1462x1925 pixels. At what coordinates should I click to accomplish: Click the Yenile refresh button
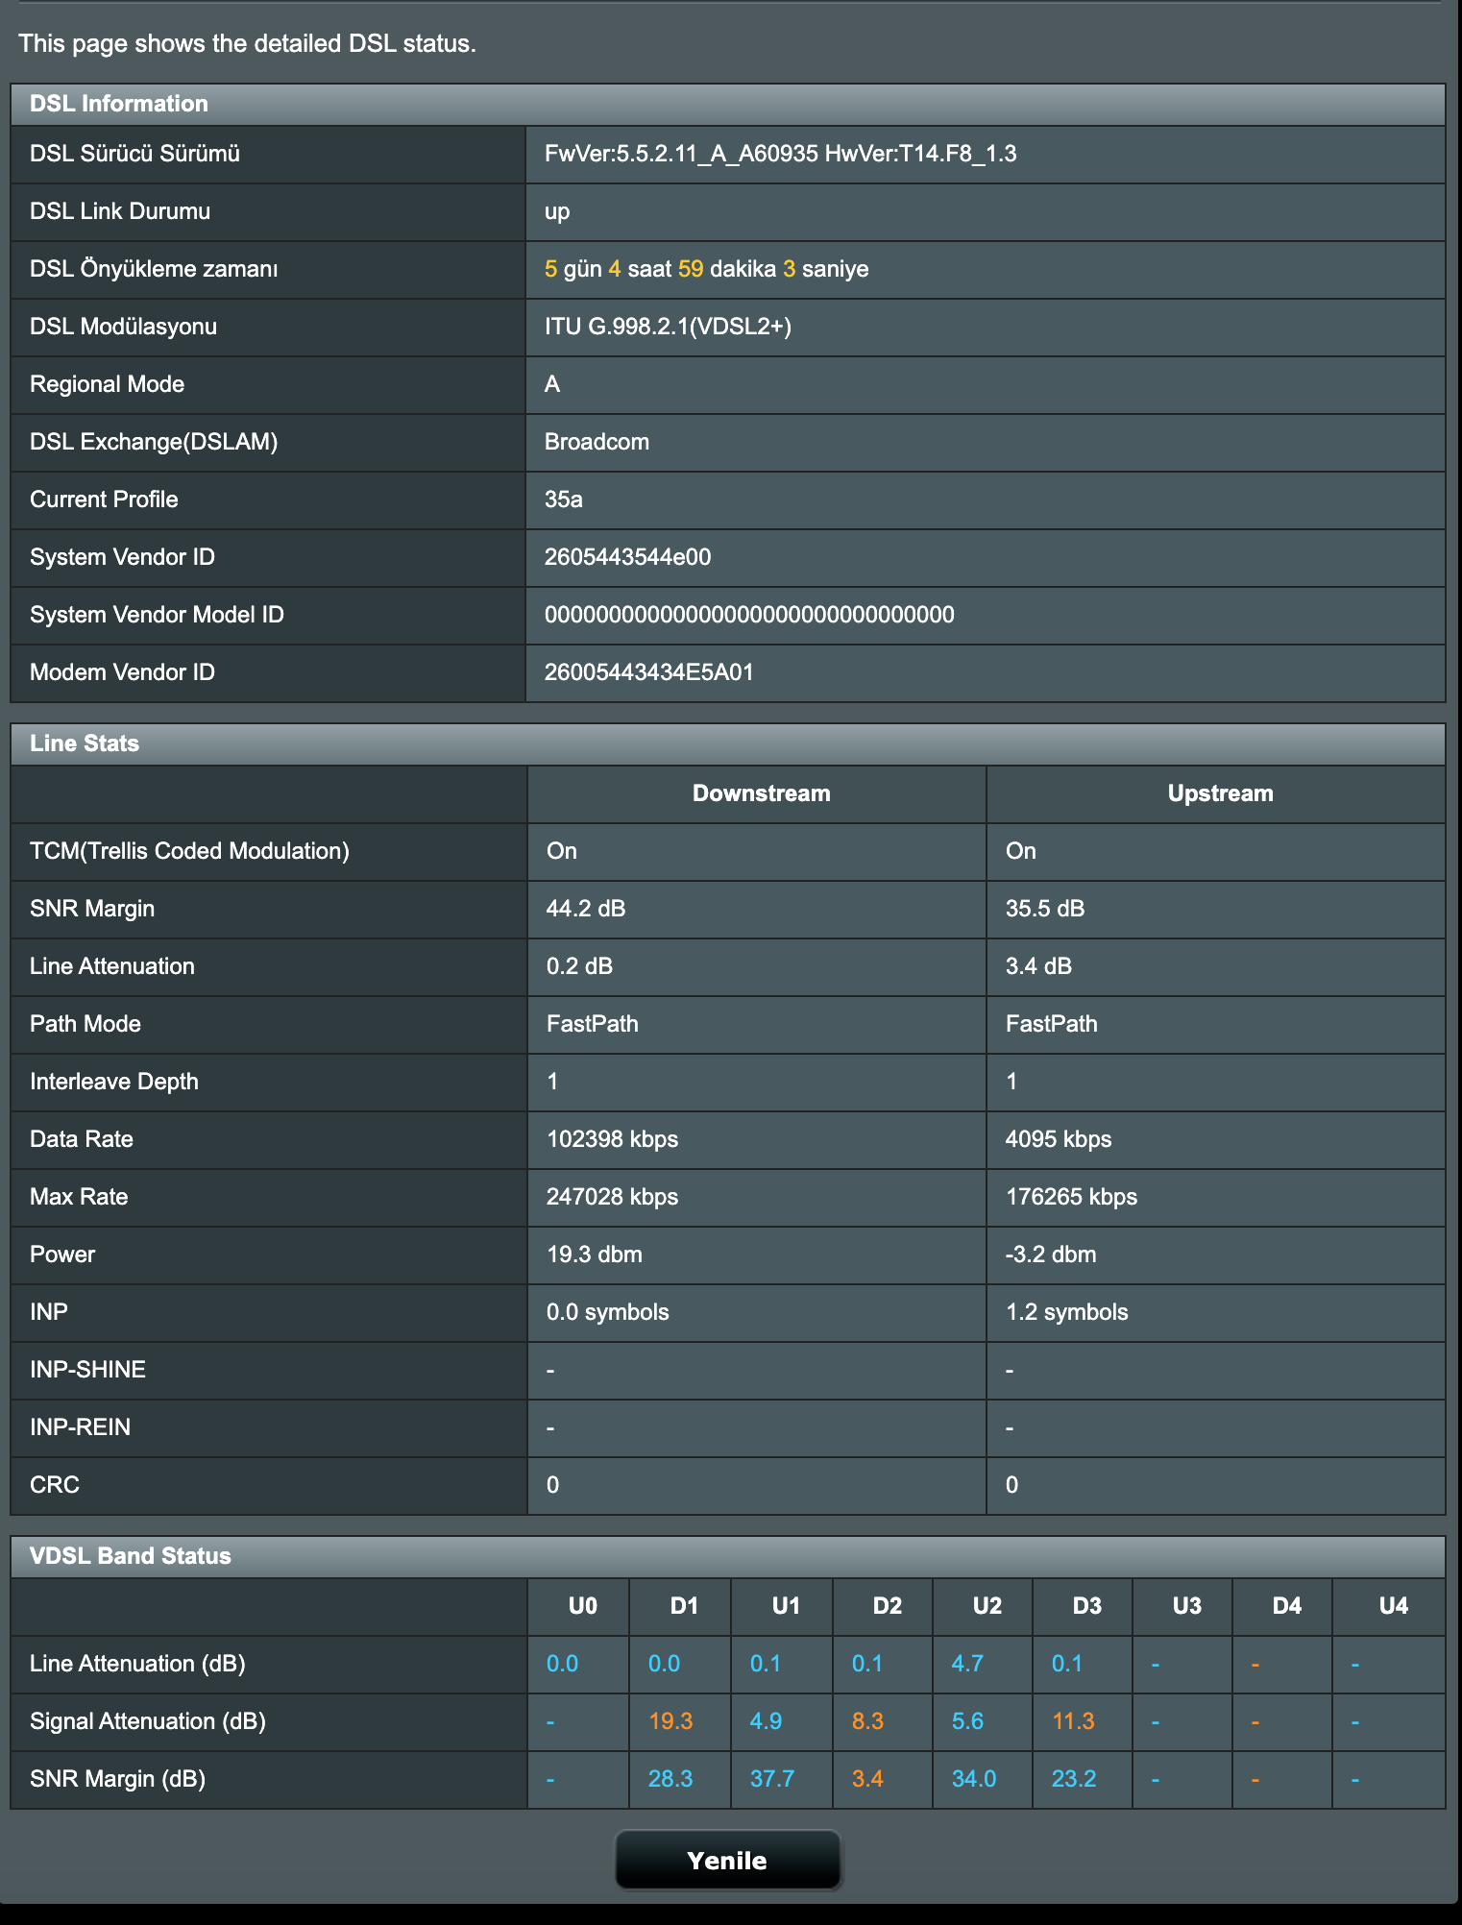pyautogui.click(x=727, y=1861)
